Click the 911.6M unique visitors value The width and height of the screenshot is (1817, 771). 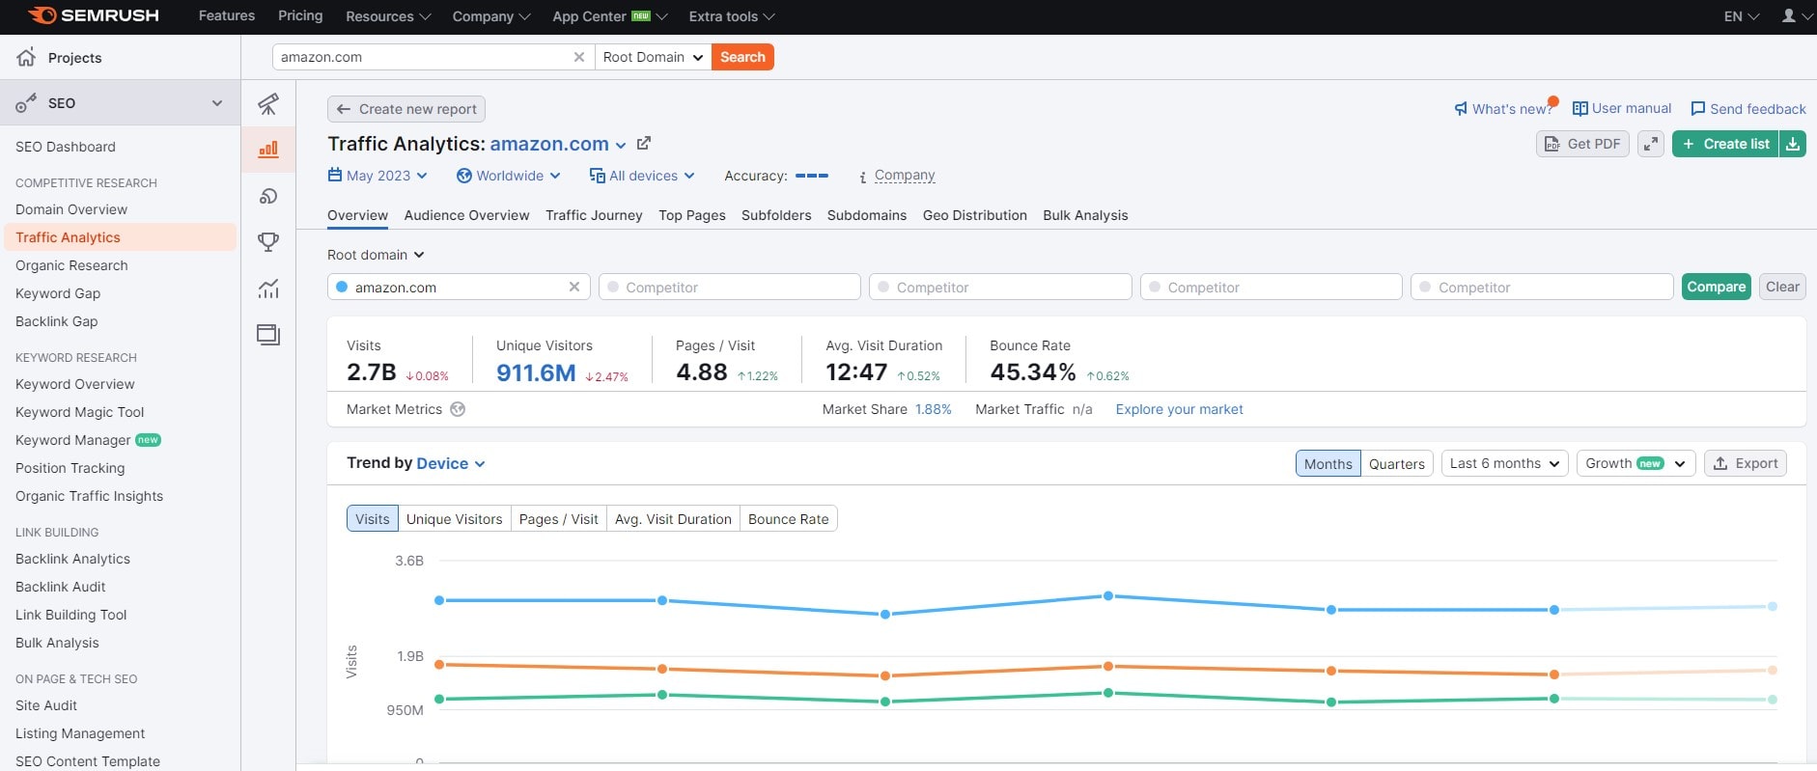(536, 372)
